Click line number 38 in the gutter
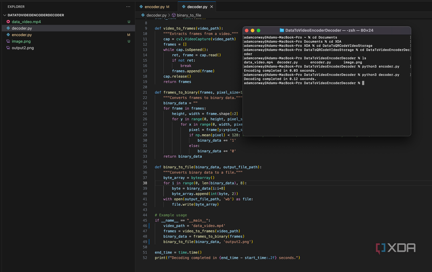The height and width of the screenshot is (272, 432). click(x=145, y=183)
